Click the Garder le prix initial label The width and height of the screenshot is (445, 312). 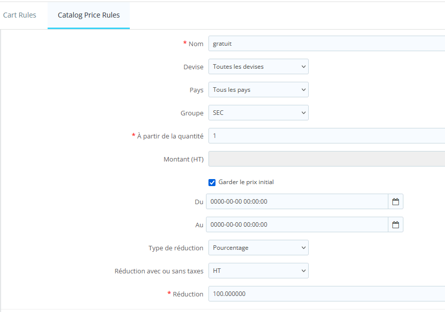pos(246,182)
